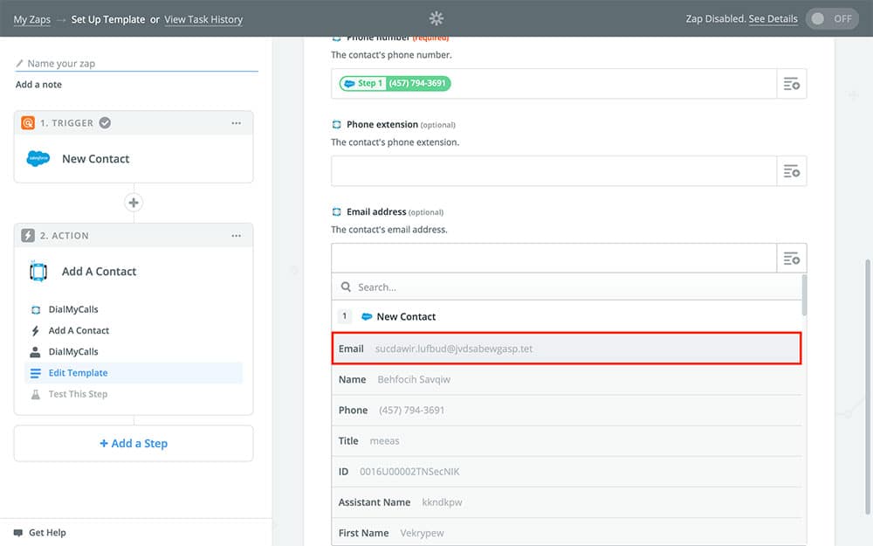Viewport: 873px width, 546px height.
Task: Click the DialMyCalls phone icon beside Add A Contact
Action: coord(38,272)
